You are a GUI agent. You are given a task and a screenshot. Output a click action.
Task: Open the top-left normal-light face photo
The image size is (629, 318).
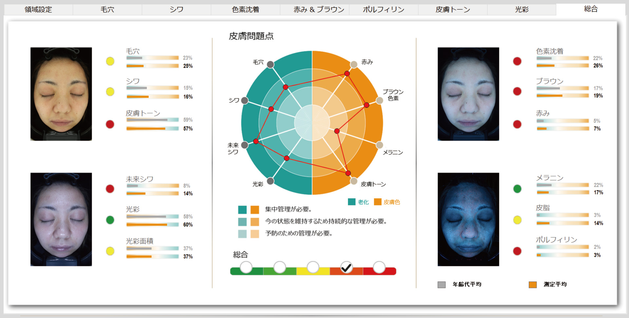click(61, 94)
